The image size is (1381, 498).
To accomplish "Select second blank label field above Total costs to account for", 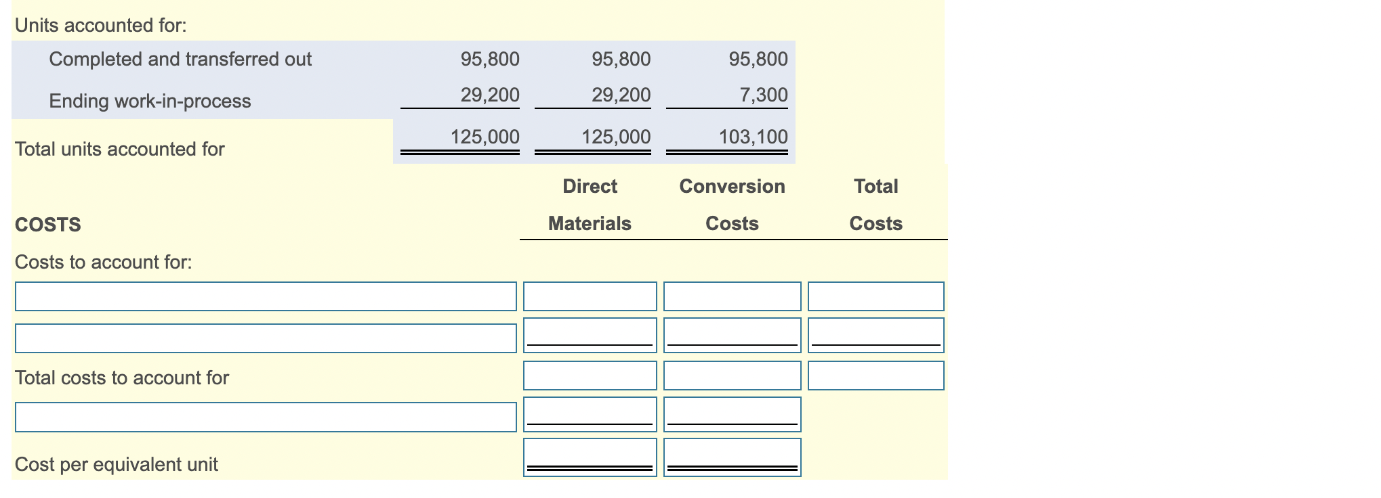I will [266, 338].
